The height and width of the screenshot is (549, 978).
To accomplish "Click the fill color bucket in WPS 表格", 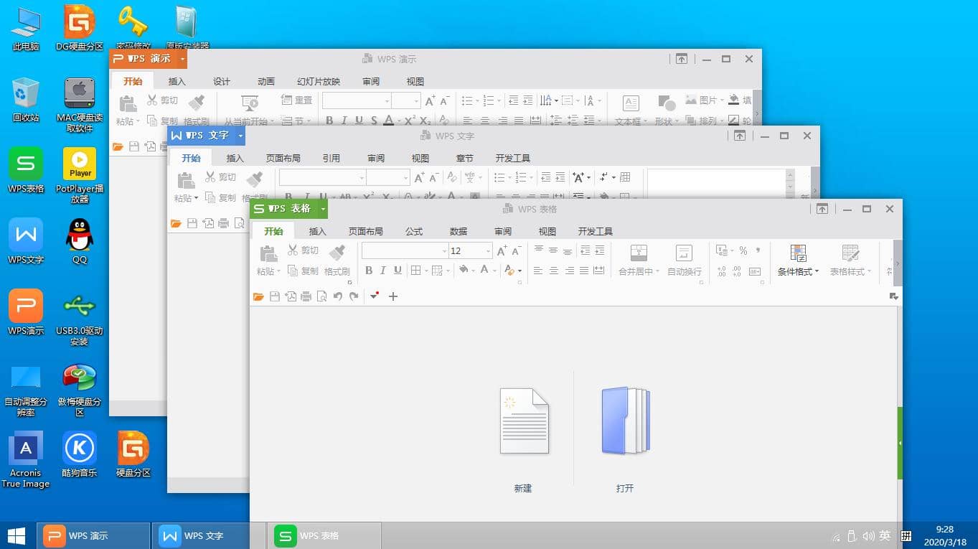I will (463, 271).
